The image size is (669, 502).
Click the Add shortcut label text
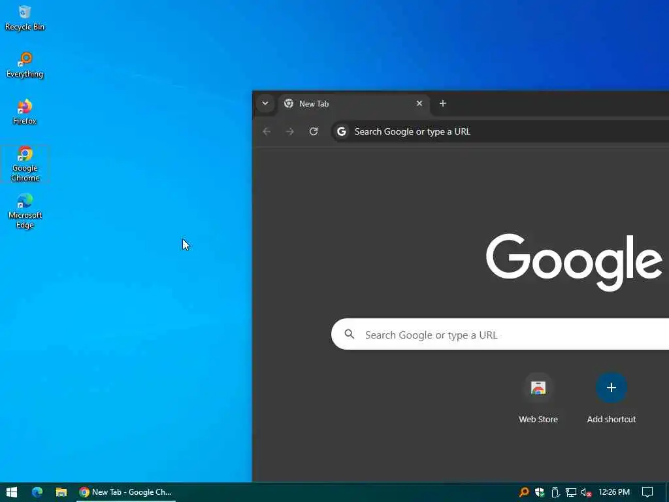(x=611, y=419)
